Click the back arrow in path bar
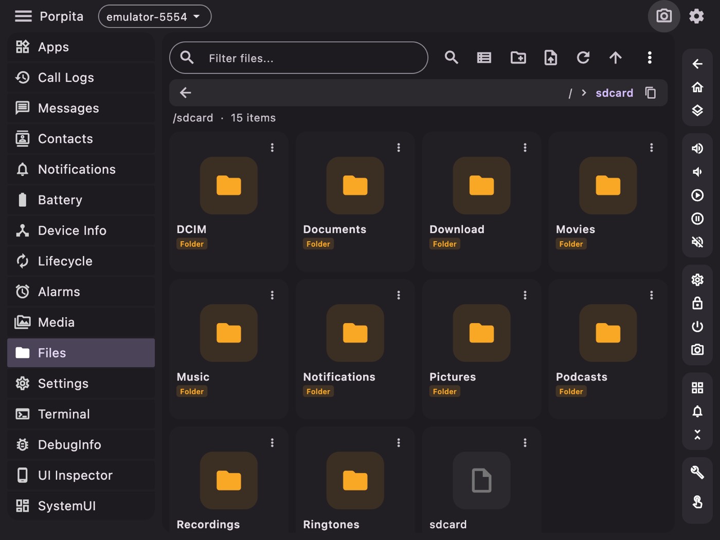 pyautogui.click(x=186, y=93)
